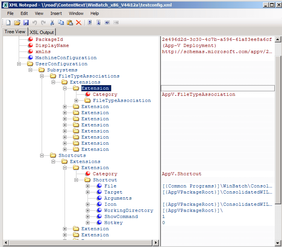Expand the File element node
Viewport: 282px width, 247px height.
click(88, 186)
